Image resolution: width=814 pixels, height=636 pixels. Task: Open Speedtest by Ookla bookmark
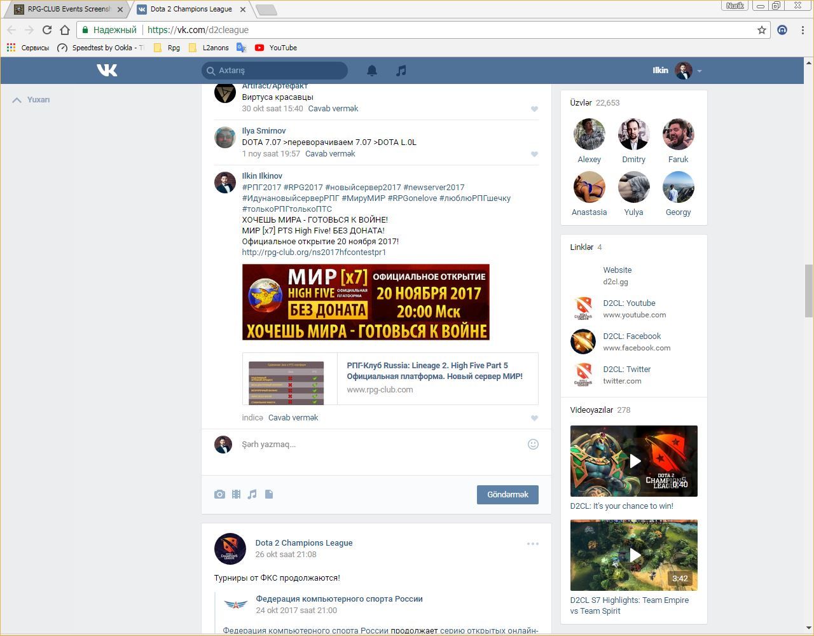coord(100,48)
